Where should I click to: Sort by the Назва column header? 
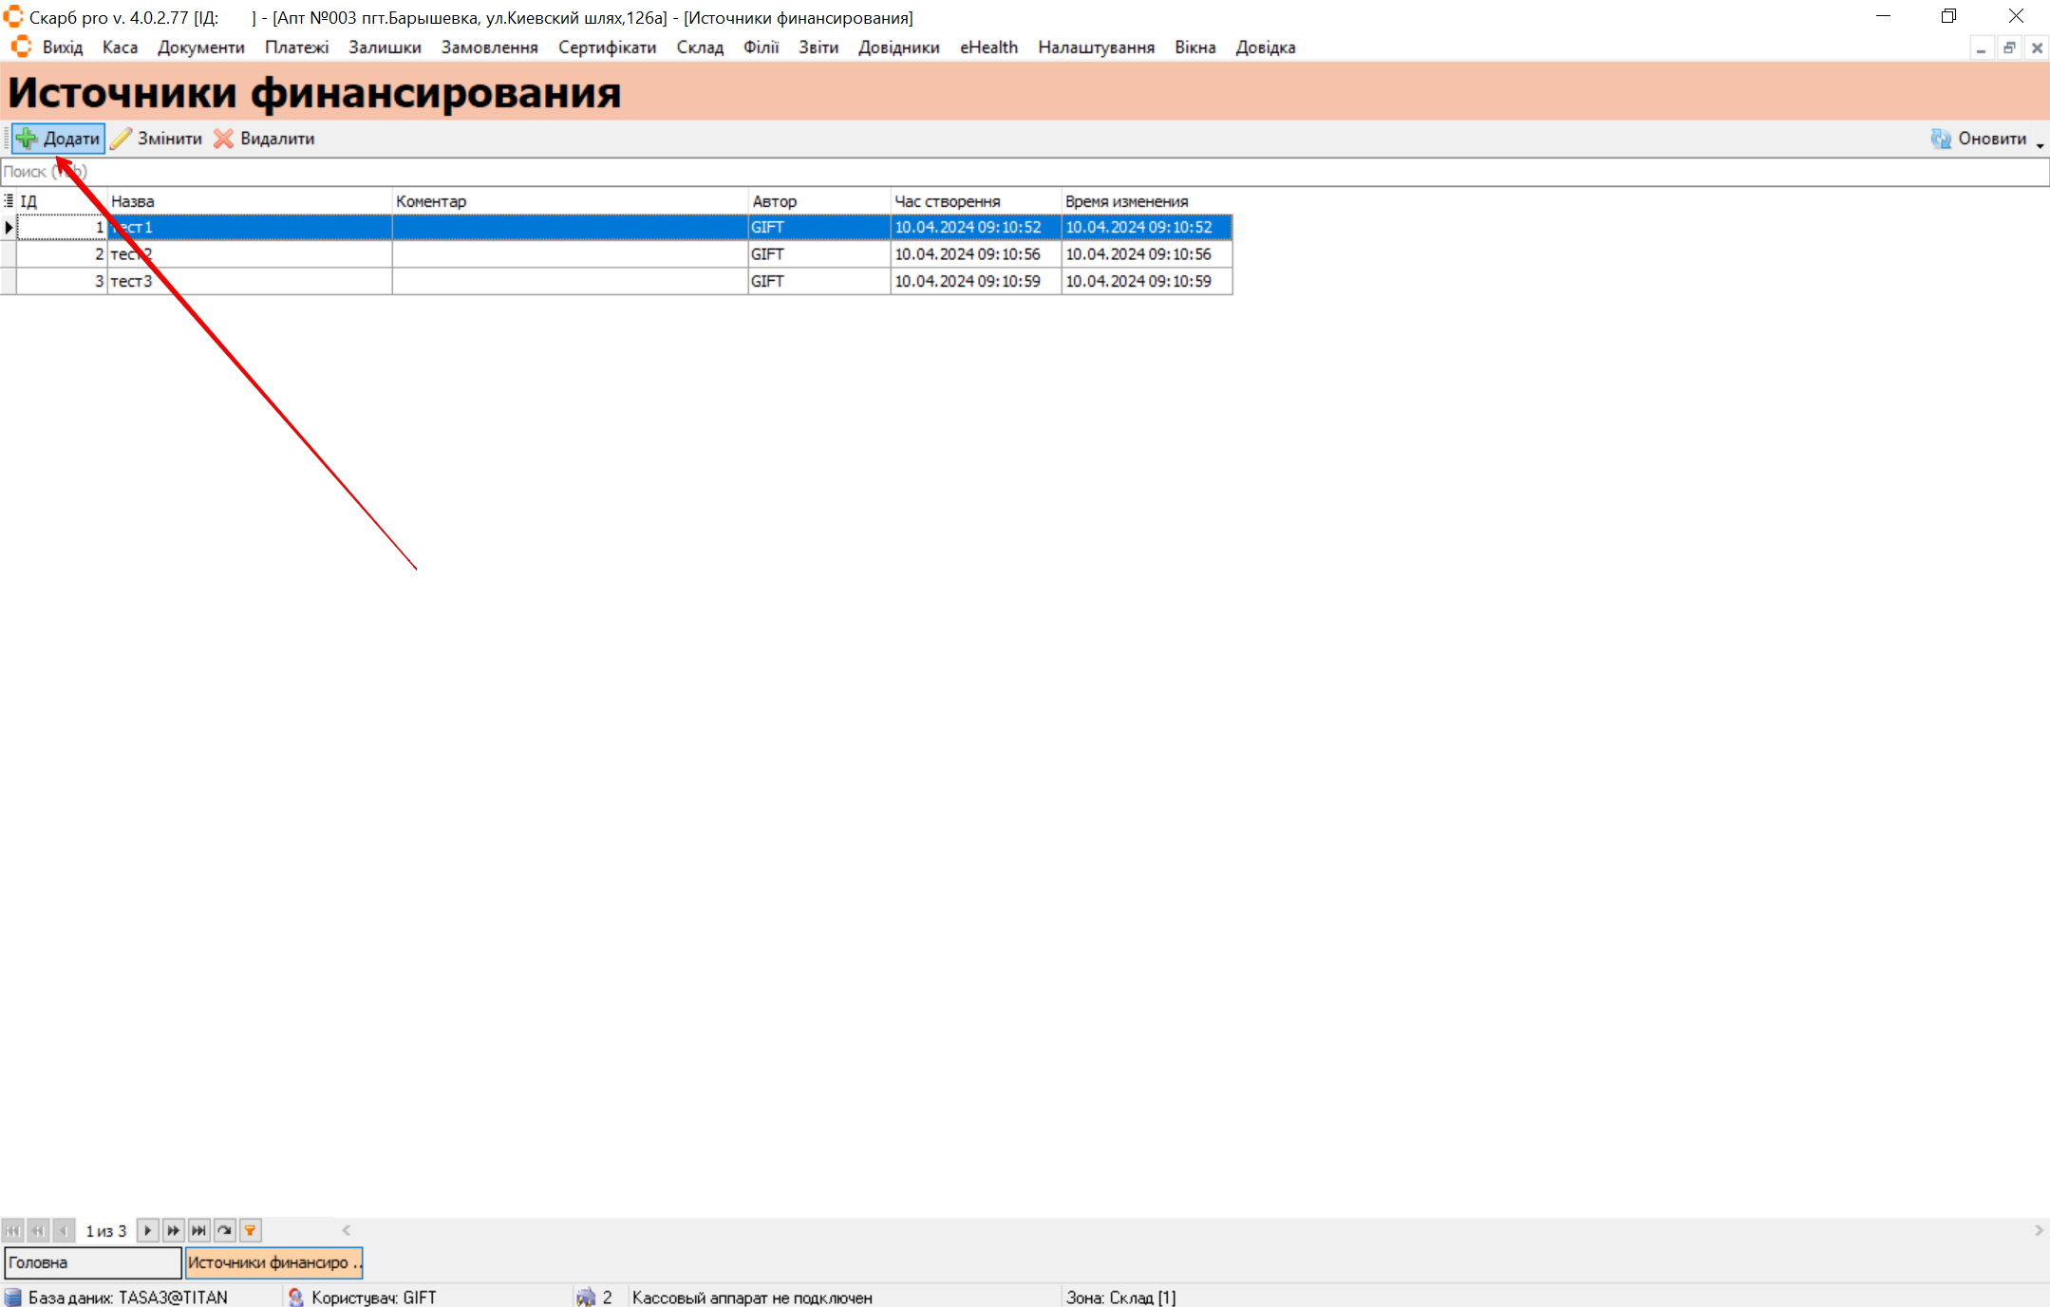pyautogui.click(x=247, y=201)
